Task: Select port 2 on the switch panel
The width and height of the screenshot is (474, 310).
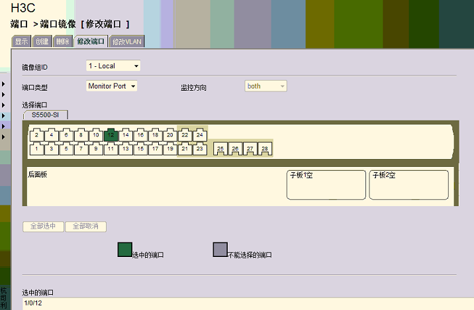Action: pos(36,134)
